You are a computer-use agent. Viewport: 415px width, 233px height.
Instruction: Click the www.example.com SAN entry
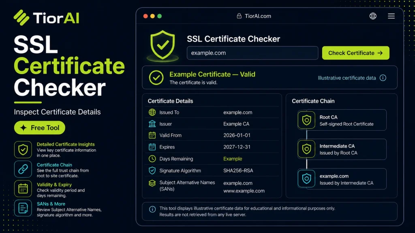[x=244, y=191]
